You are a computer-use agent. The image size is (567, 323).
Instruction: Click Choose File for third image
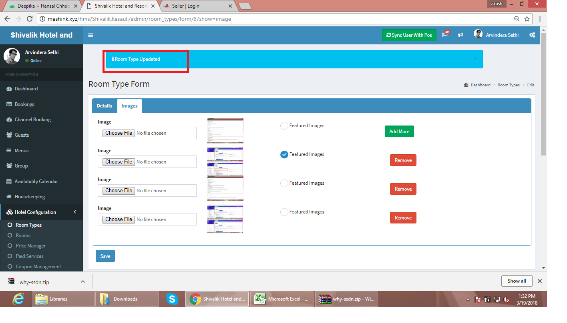119,191
